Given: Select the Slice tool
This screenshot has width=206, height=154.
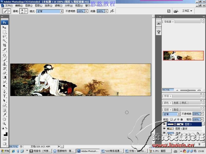Looking at the screenshot, I should [4, 50].
